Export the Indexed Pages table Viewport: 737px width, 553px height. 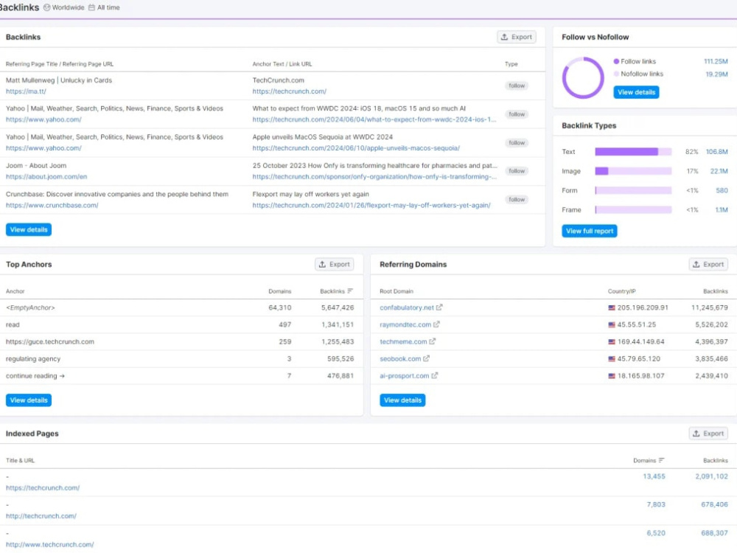(x=708, y=434)
